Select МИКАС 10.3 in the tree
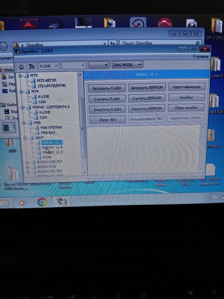Image resolution: width=224 pixels, height=299 pixels. pyautogui.click(x=52, y=142)
